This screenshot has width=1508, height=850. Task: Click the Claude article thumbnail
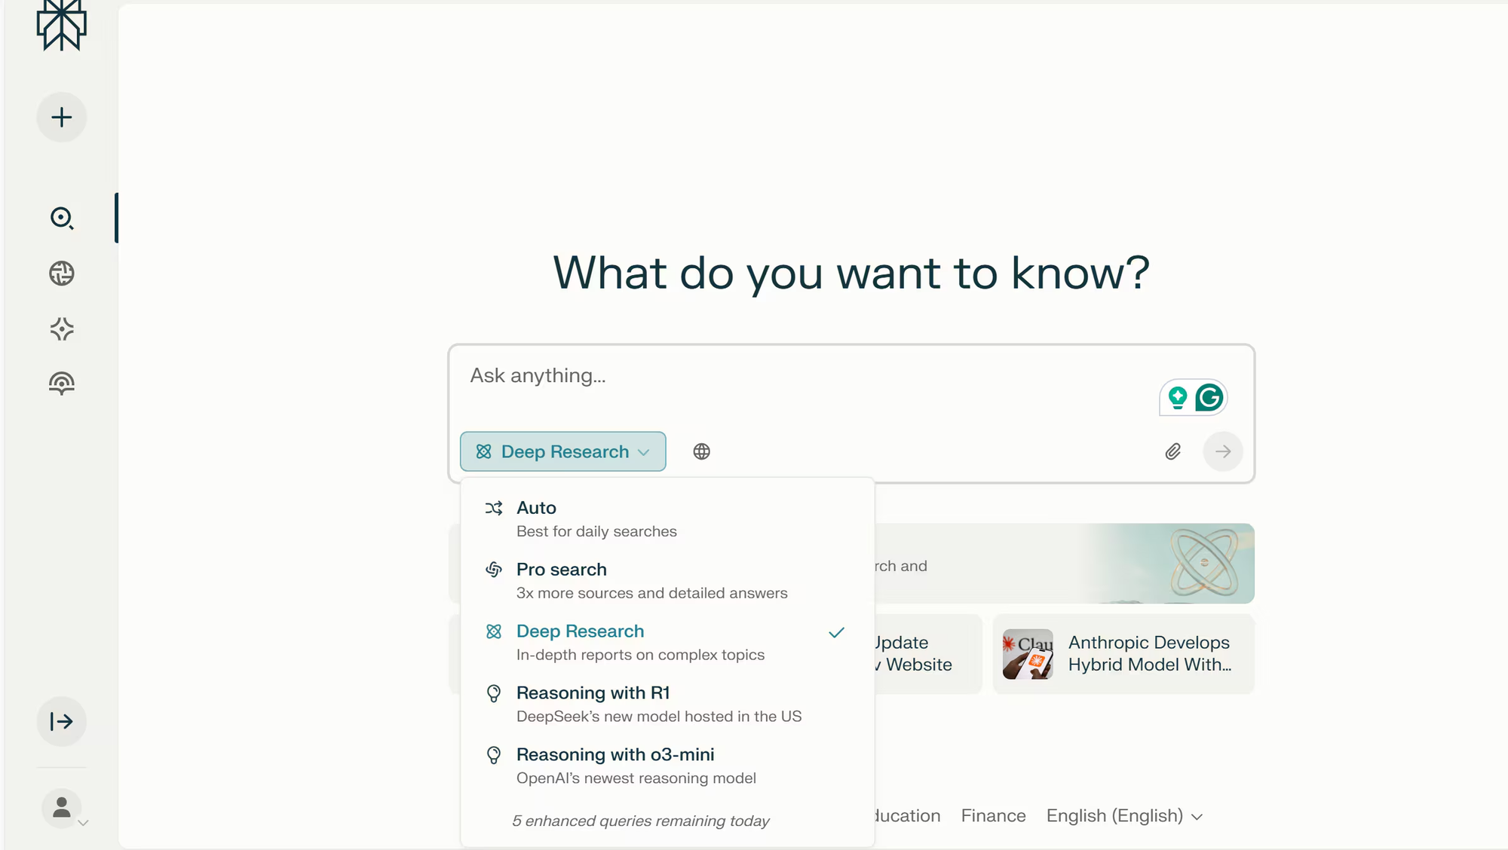coord(1028,654)
